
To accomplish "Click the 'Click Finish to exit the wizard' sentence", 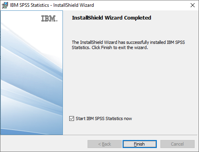I will tap(120, 47).
